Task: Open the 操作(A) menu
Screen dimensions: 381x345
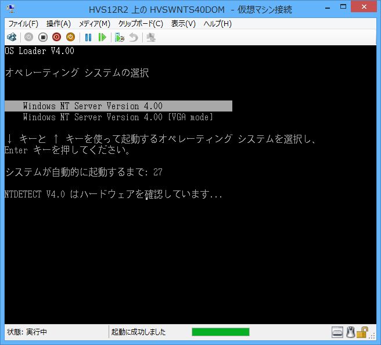Action: pyautogui.click(x=59, y=24)
